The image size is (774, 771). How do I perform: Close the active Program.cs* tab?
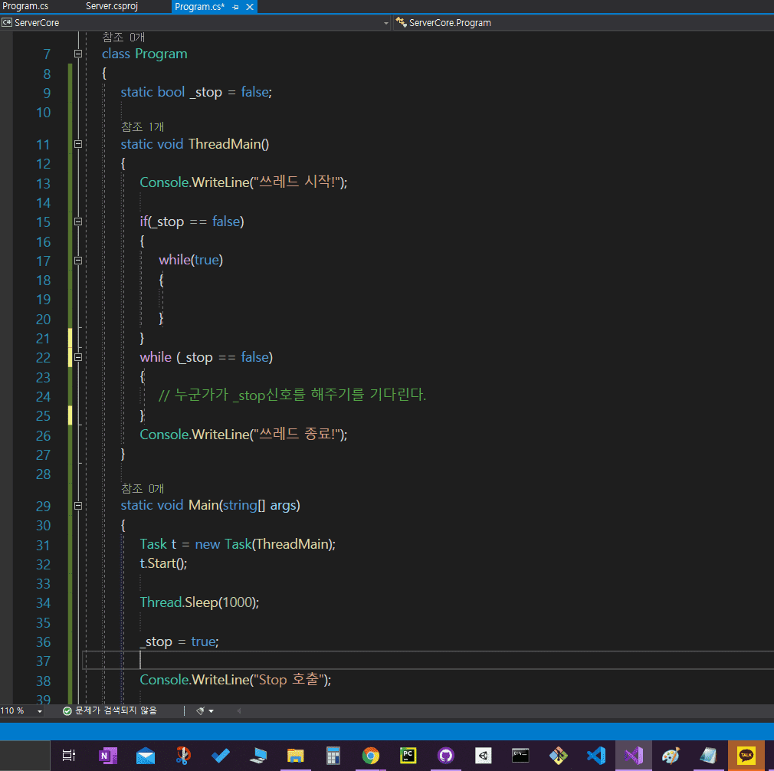click(x=249, y=7)
